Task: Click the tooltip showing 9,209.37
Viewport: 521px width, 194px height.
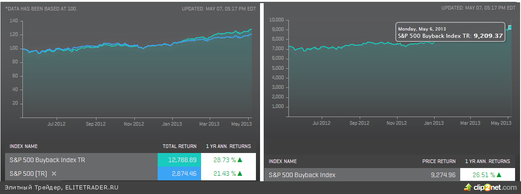Action: pyautogui.click(x=450, y=32)
